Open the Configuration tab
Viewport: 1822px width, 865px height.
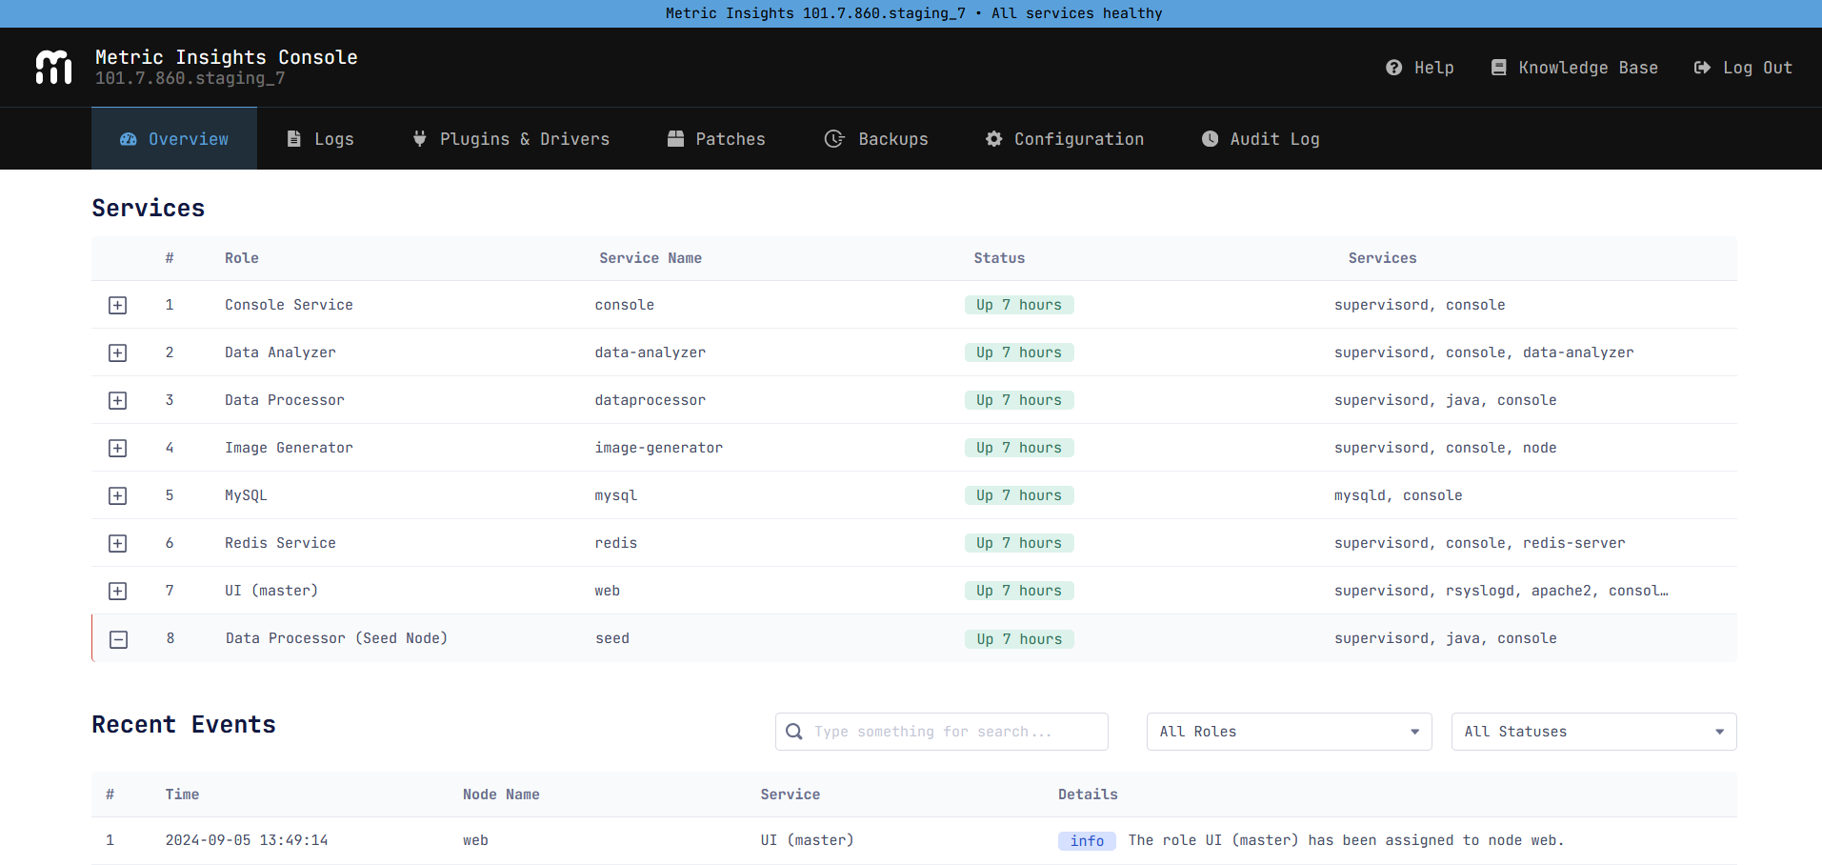1065,139
